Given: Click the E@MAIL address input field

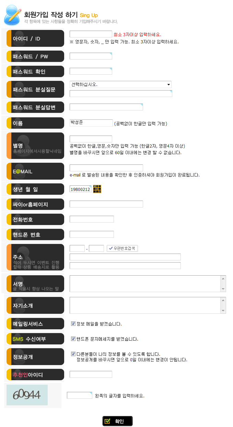Looking at the screenshot, I should tap(106, 168).
